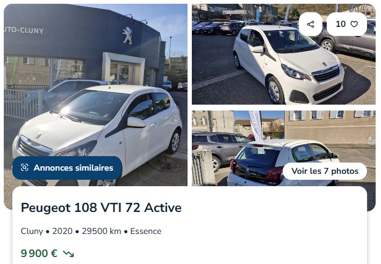The height and width of the screenshot is (264, 381).
Task: Click the Essence fuel type detail
Action: [146, 231]
